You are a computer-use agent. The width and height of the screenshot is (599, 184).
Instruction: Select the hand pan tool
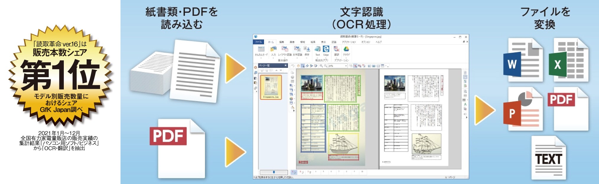(x=298, y=66)
